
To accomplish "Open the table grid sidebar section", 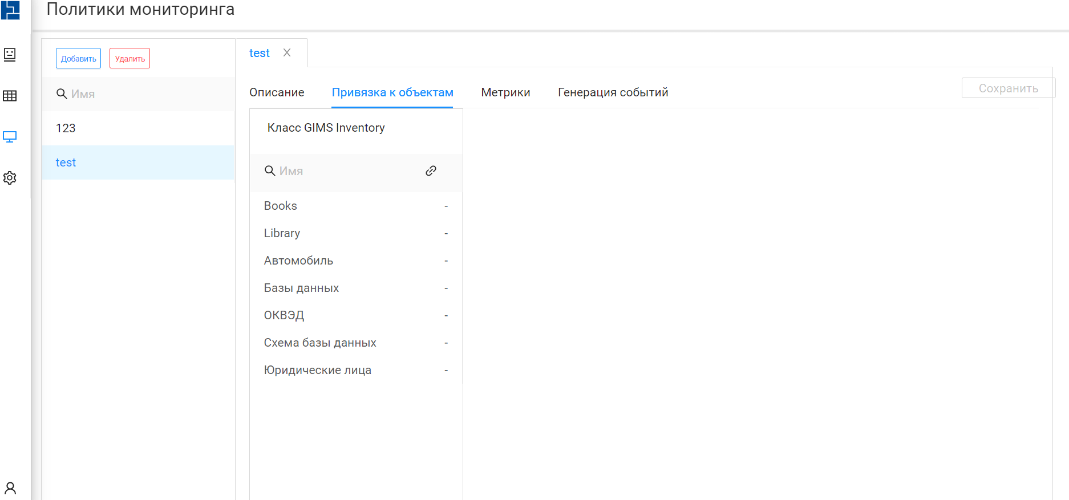I will (10, 96).
